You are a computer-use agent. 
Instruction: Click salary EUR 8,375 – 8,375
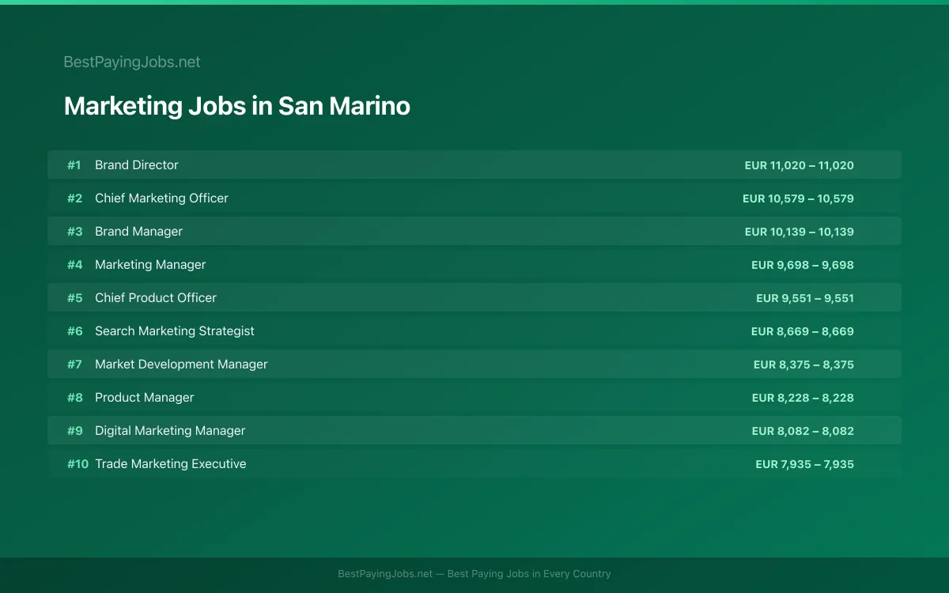(x=803, y=364)
